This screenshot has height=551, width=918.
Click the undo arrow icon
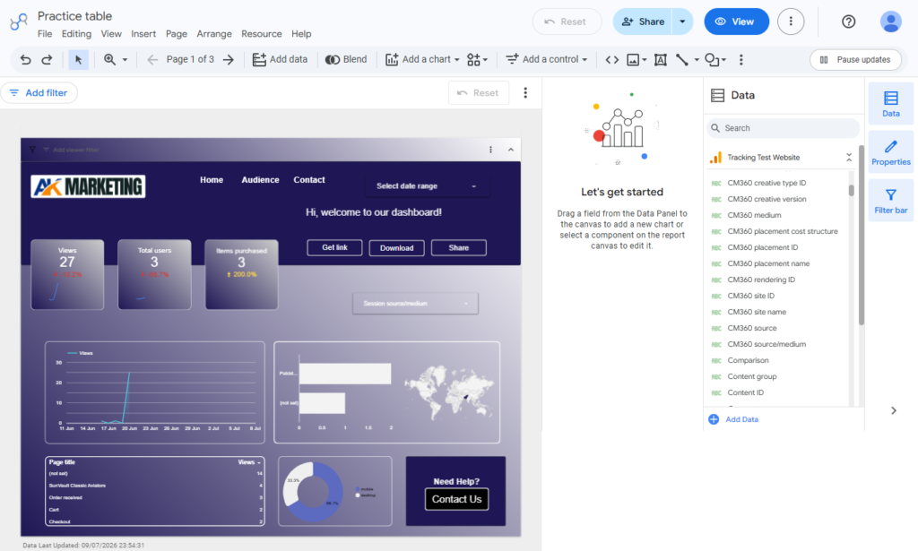pyautogui.click(x=25, y=60)
